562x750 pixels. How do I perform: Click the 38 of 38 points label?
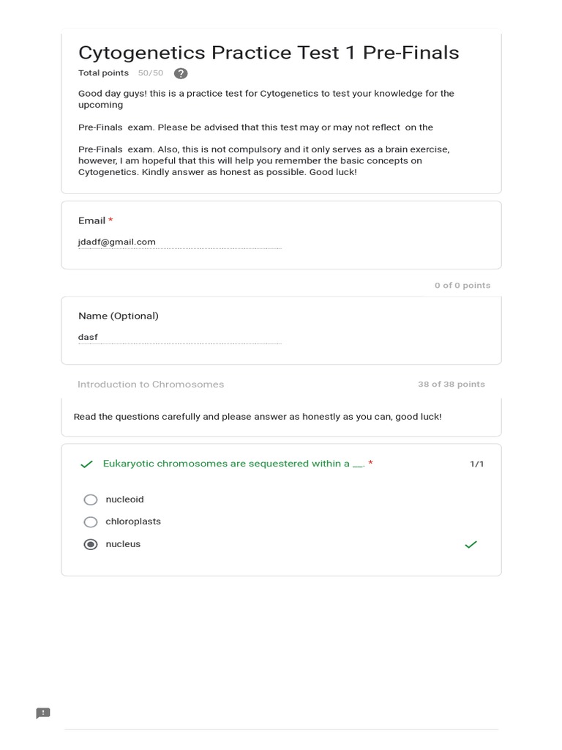[451, 385]
